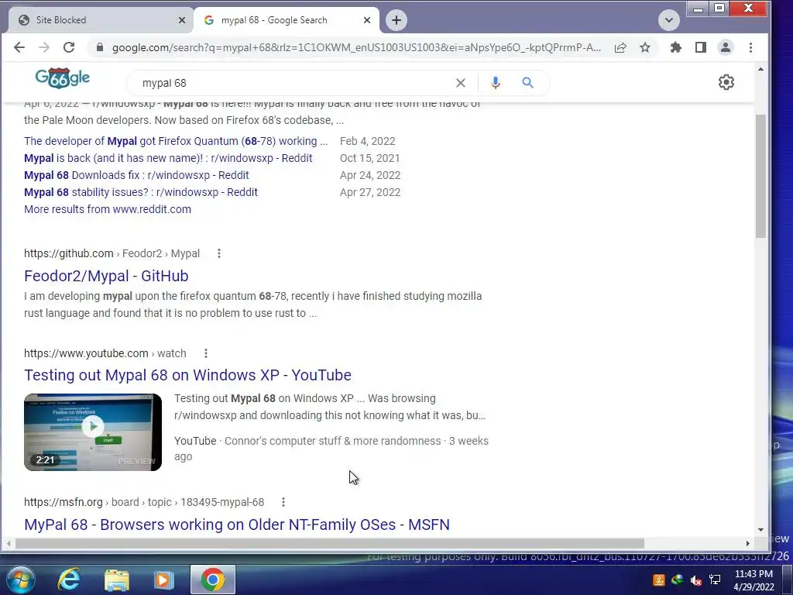Click the padlock site info icon
793x595 pixels.
click(100, 47)
